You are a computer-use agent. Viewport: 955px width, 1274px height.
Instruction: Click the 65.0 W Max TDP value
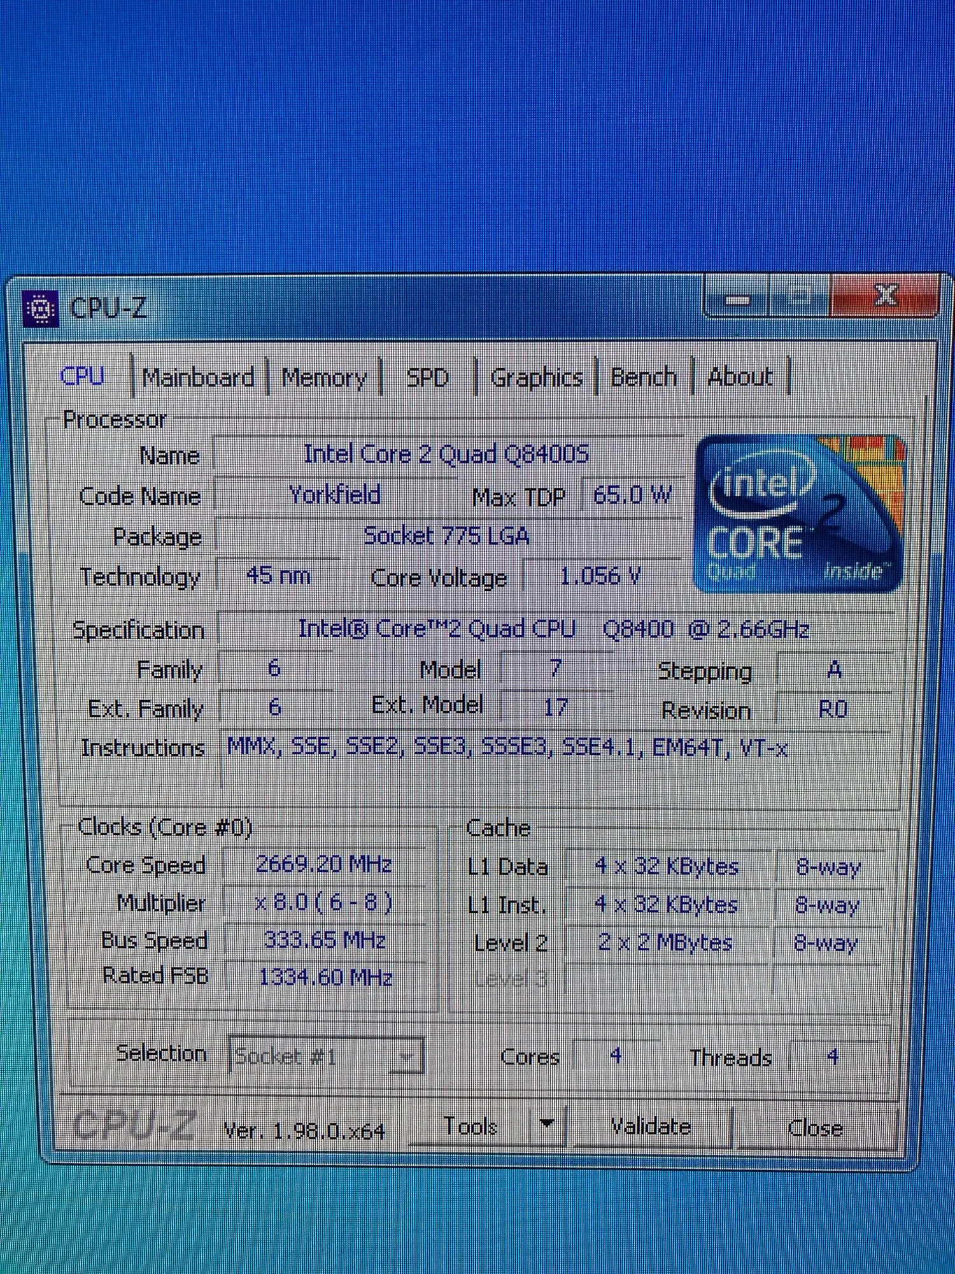[x=632, y=495]
